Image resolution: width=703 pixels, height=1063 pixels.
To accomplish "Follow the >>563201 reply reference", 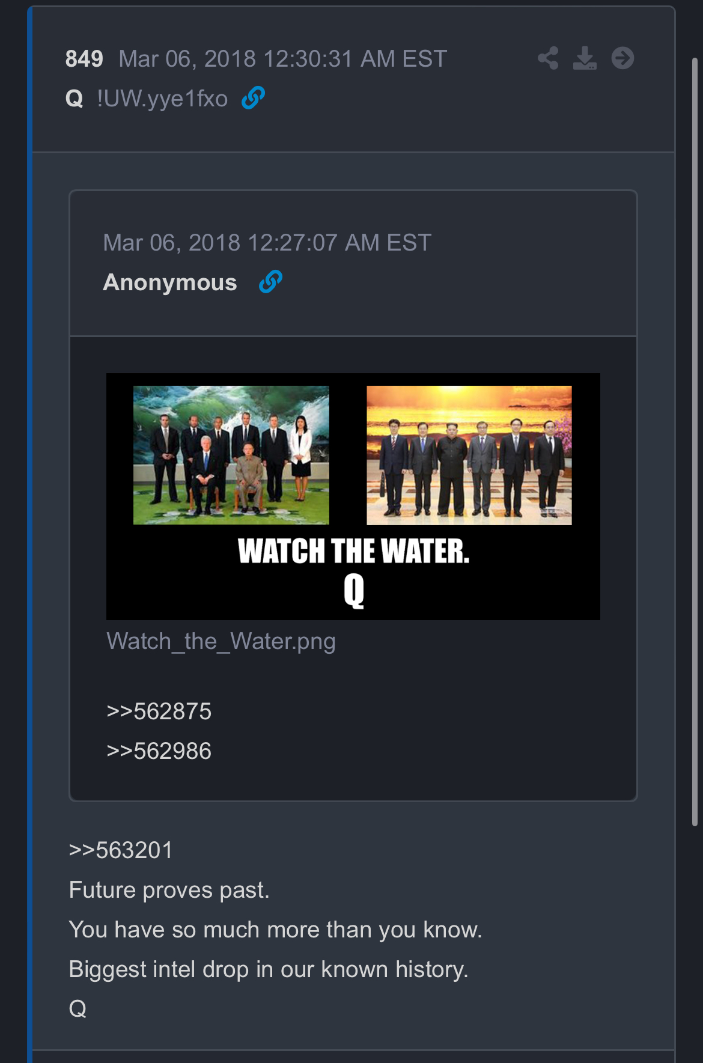I will click(121, 850).
